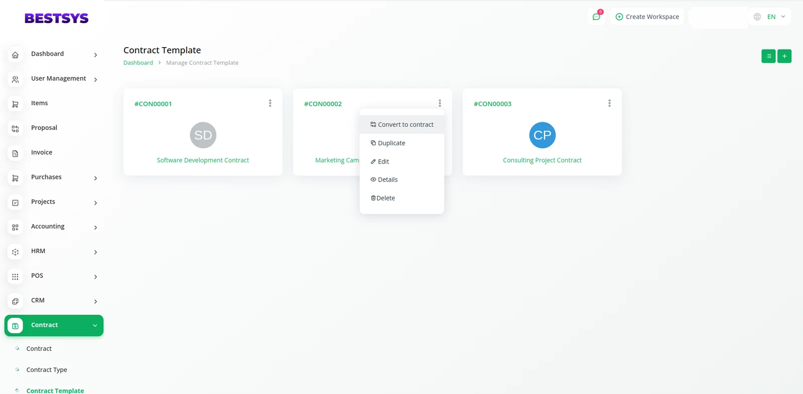803x394 pixels.
Task: Click the CP avatar on Consulting card
Action: 542,135
